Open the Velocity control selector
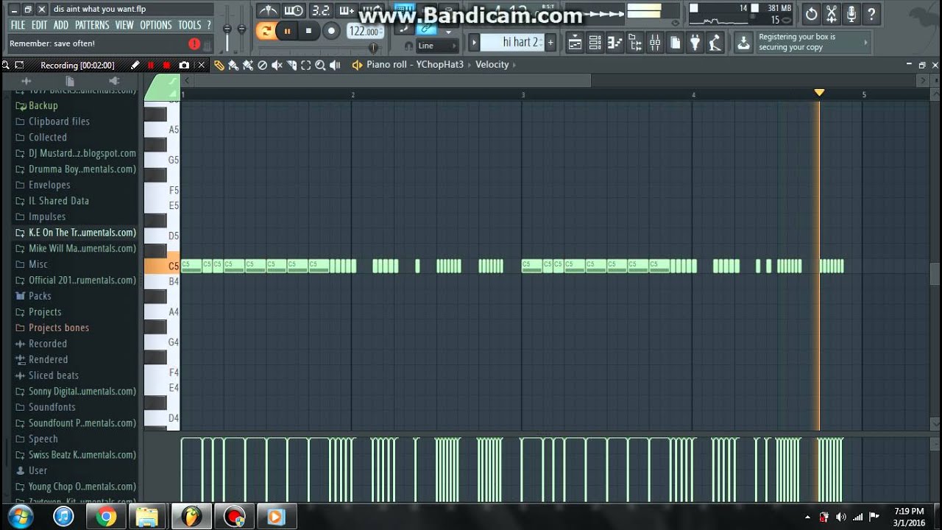 pos(492,65)
